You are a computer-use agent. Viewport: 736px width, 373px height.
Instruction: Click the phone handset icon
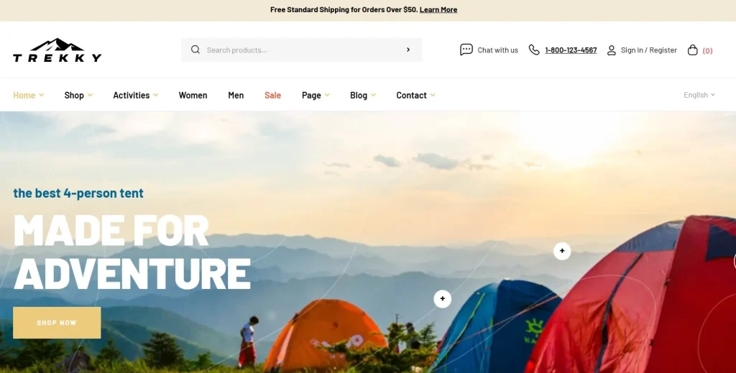pos(534,50)
